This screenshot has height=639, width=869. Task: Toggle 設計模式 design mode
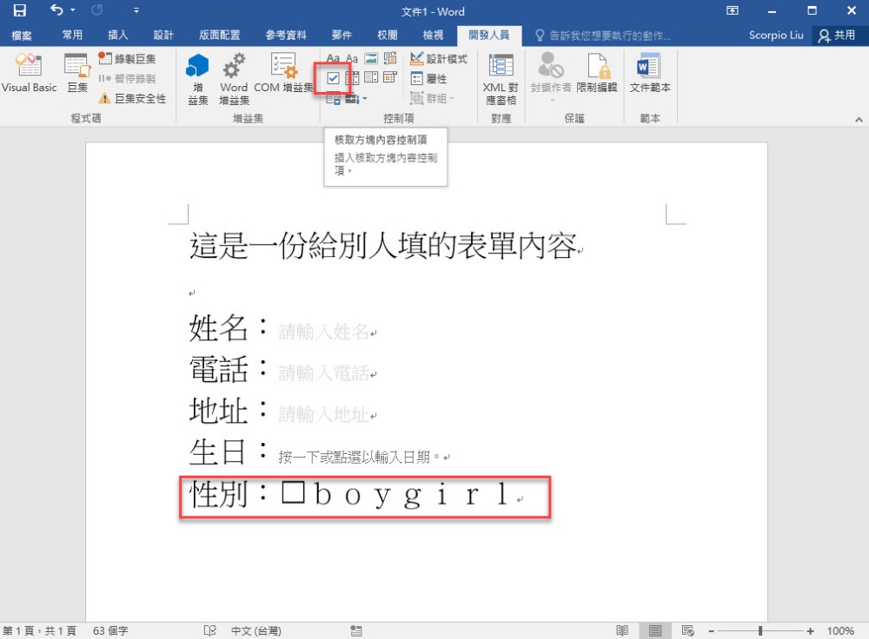[438, 59]
